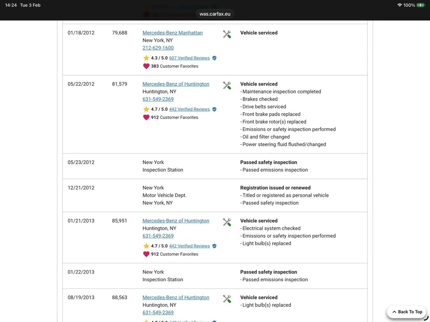Click the Back To Top button
The image size is (430, 322).
(x=406, y=312)
